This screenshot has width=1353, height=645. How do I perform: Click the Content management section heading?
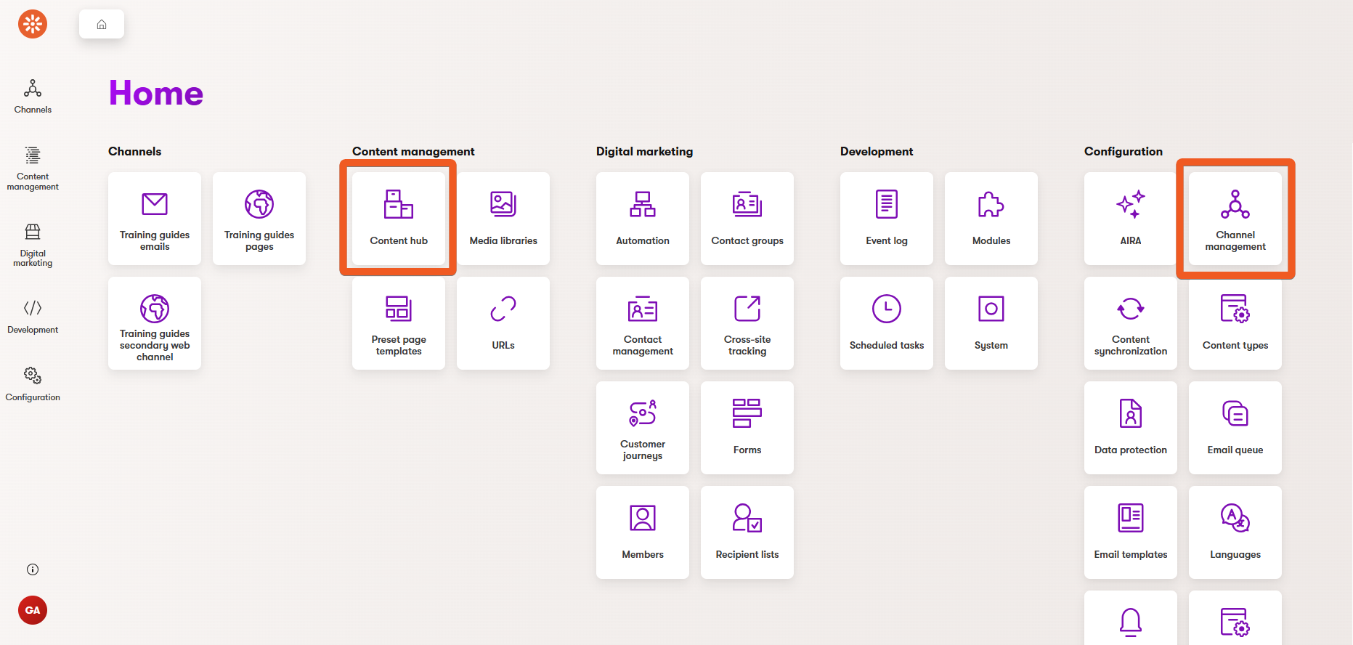coord(413,151)
